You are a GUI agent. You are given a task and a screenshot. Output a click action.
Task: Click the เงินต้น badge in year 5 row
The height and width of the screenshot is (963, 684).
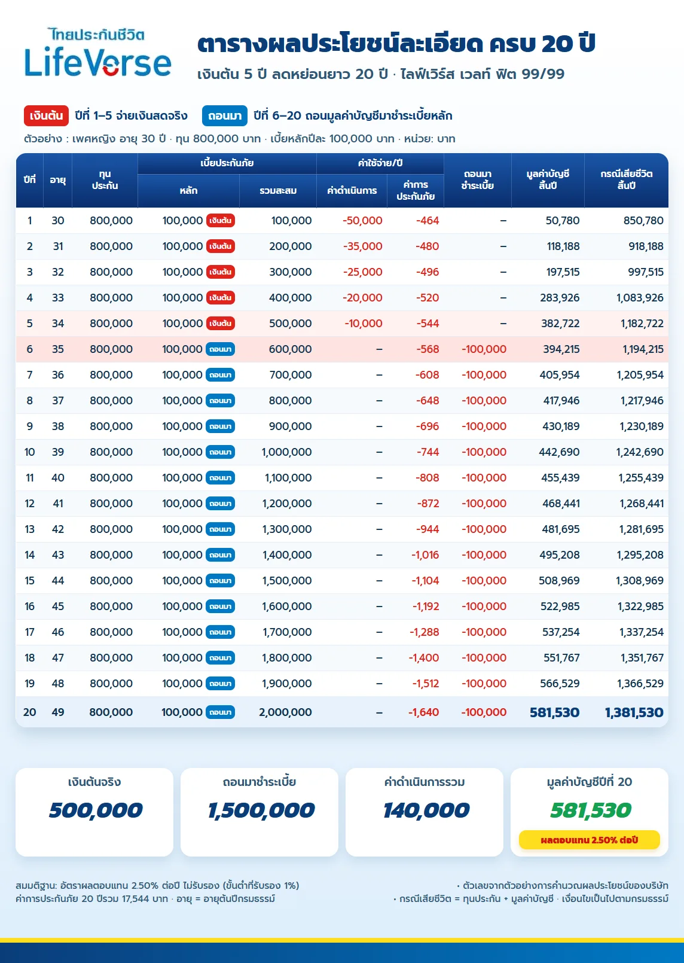coord(221,323)
